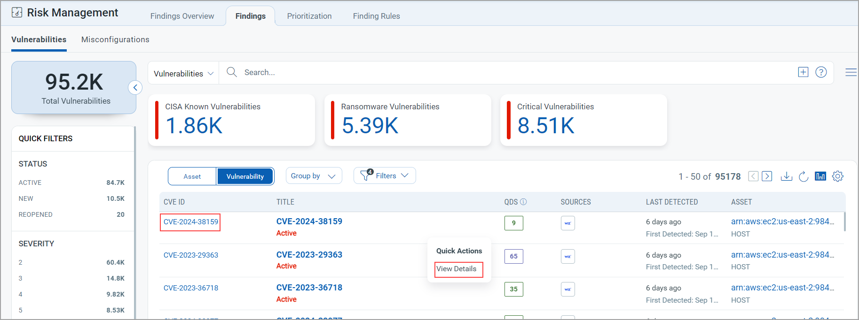
Task: Filter by REOPENED status
Action: 71,214
